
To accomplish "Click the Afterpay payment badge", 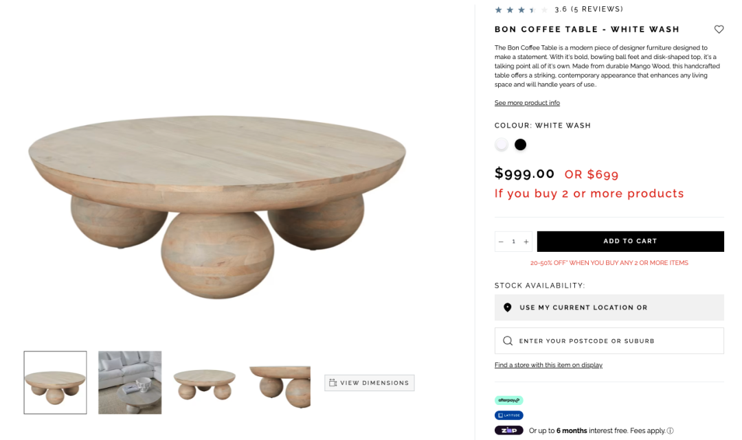I will coord(508,400).
